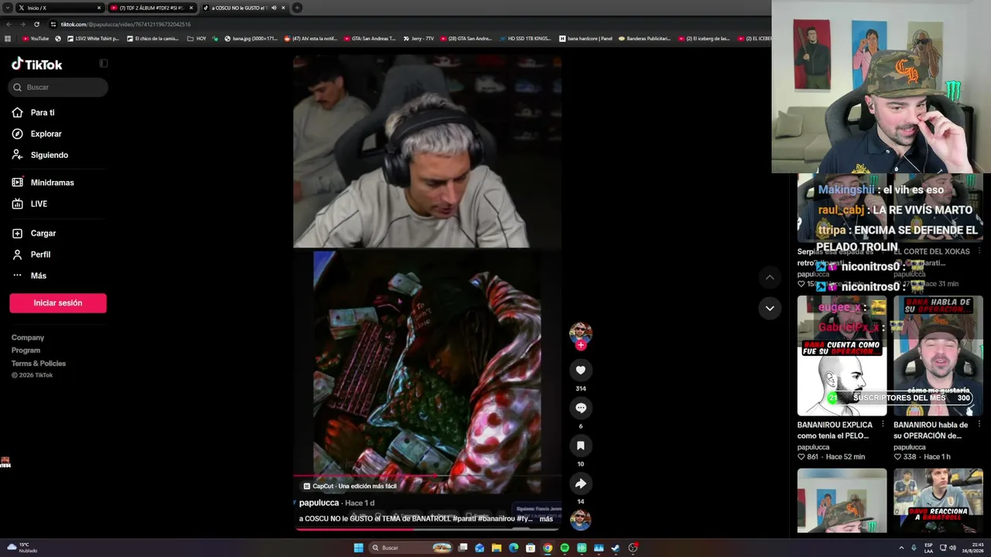Reload the page with the refresh icon
Viewport: 991px width, 557px height.
click(x=36, y=24)
